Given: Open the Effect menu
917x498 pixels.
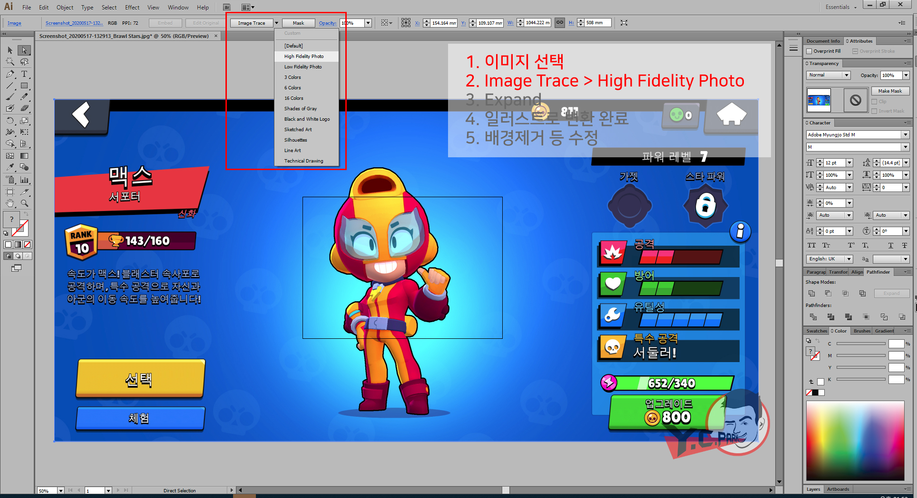Looking at the screenshot, I should click(x=132, y=7).
